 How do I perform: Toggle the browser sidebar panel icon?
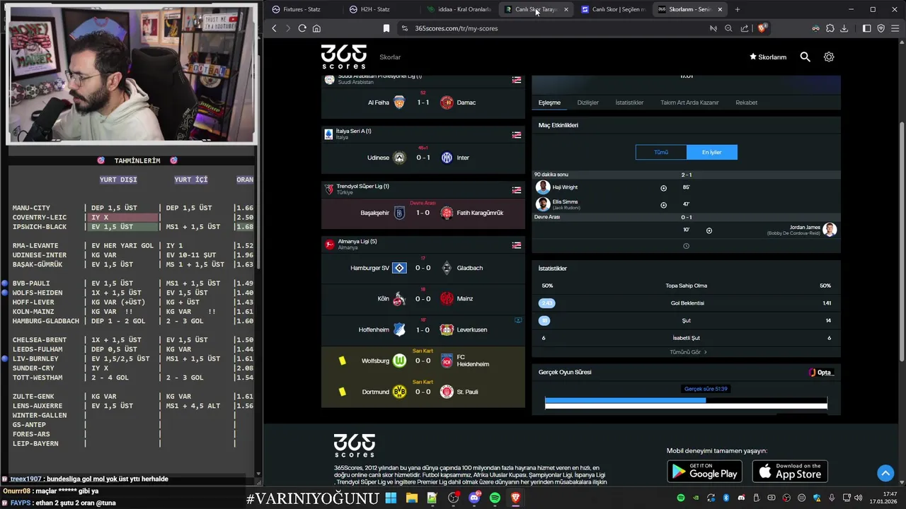(x=867, y=28)
